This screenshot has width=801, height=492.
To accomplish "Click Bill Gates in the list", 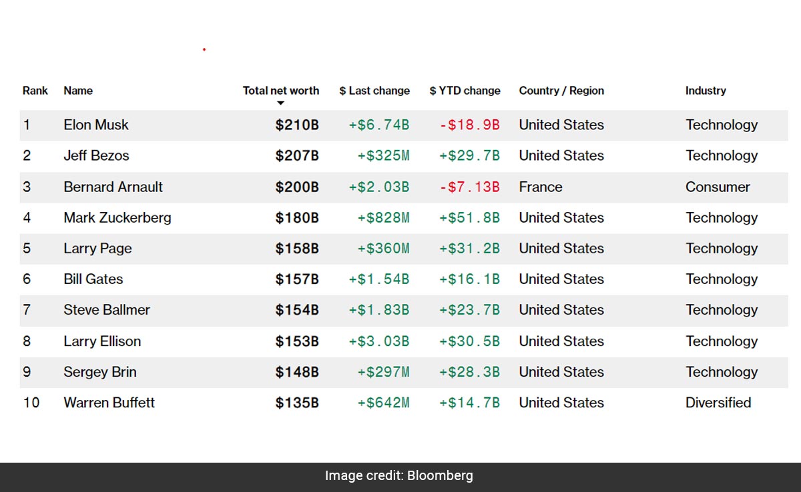I will coord(93,279).
